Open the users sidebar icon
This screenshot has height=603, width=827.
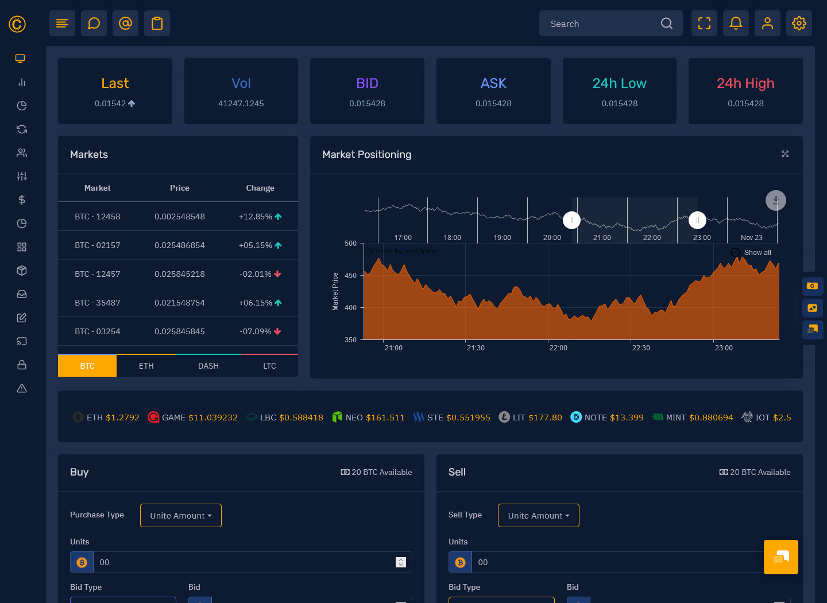click(22, 153)
